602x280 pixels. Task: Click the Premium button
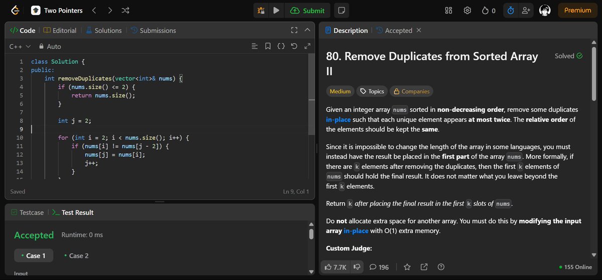(577, 11)
